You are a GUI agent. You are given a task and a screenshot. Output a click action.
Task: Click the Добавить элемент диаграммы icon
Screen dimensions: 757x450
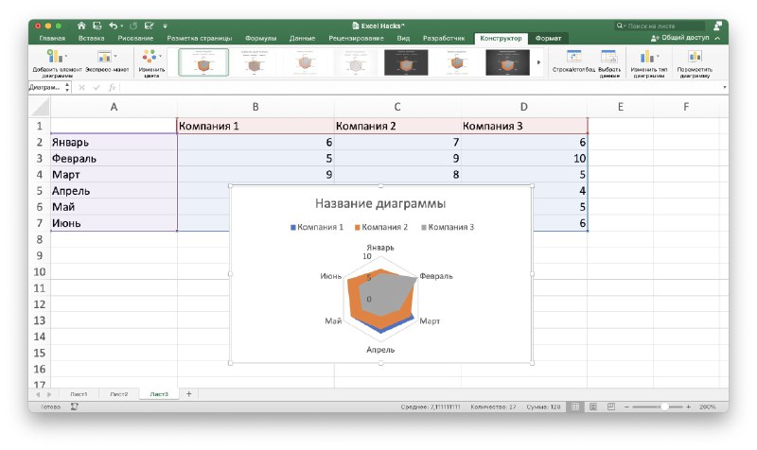tap(55, 57)
